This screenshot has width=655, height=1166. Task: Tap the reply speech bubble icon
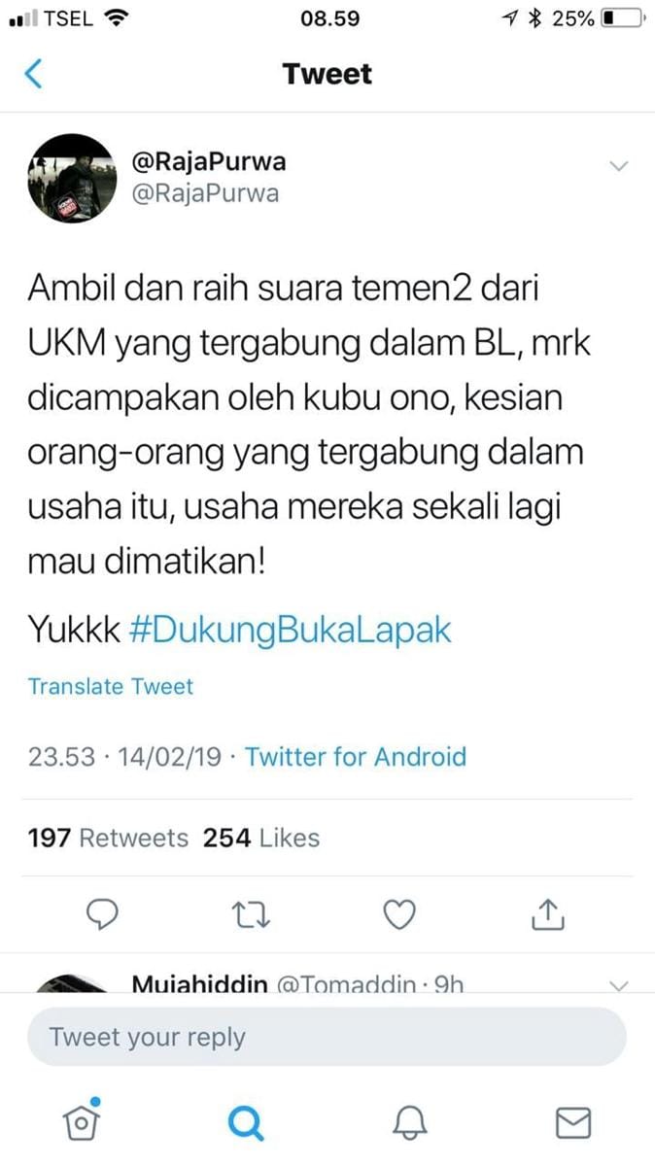tap(102, 913)
